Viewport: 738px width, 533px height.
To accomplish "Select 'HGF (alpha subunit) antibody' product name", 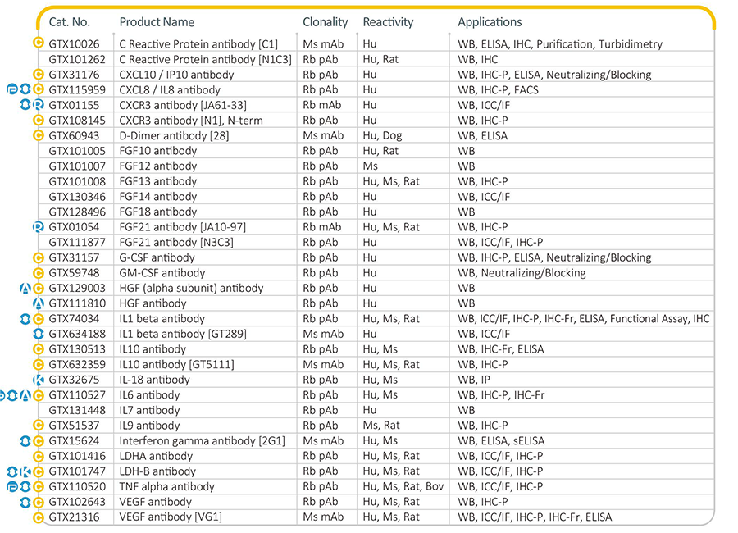I will click(191, 288).
